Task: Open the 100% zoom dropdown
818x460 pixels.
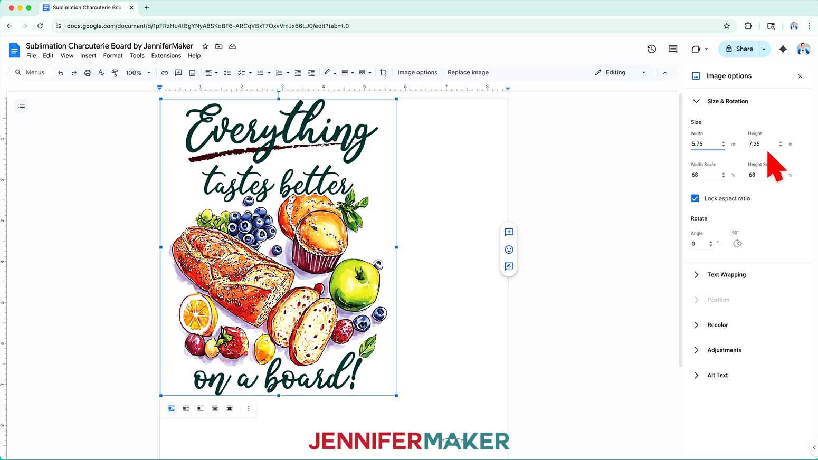Action: [138, 73]
